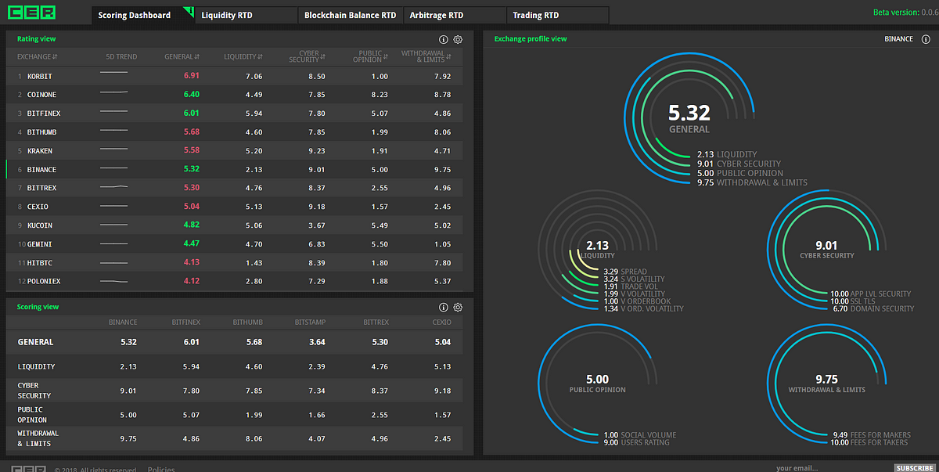Click the 9.49 FEES FOR MAKERS metric
Image resolution: width=939 pixels, height=472 pixels.
pyautogui.click(x=871, y=435)
